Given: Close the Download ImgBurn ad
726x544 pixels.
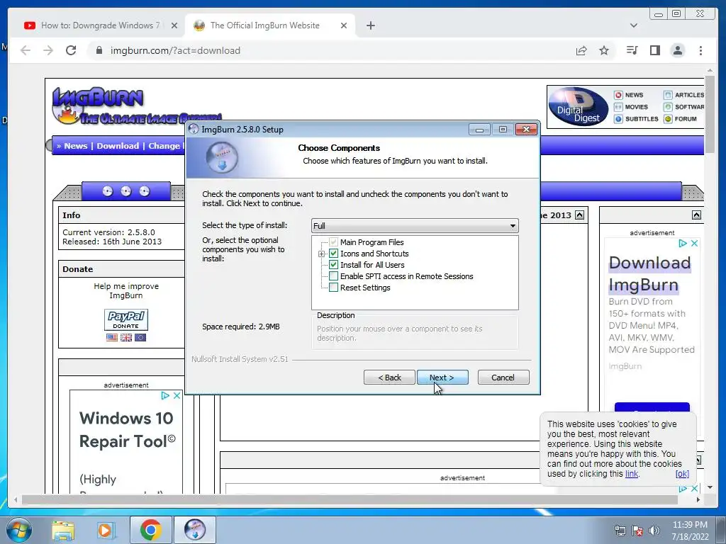Looking at the screenshot, I should tap(694, 243).
